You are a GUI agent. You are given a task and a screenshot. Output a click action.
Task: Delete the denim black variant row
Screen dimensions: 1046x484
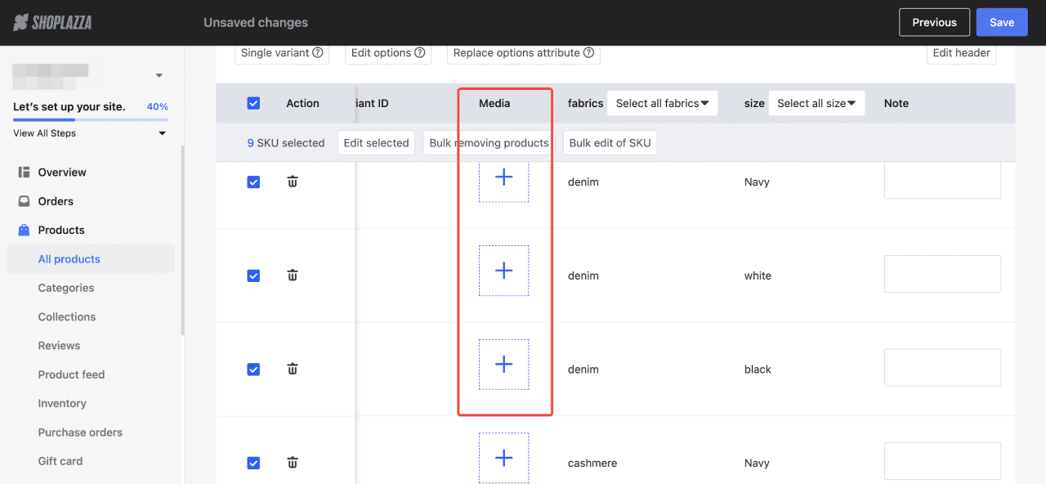[293, 369]
